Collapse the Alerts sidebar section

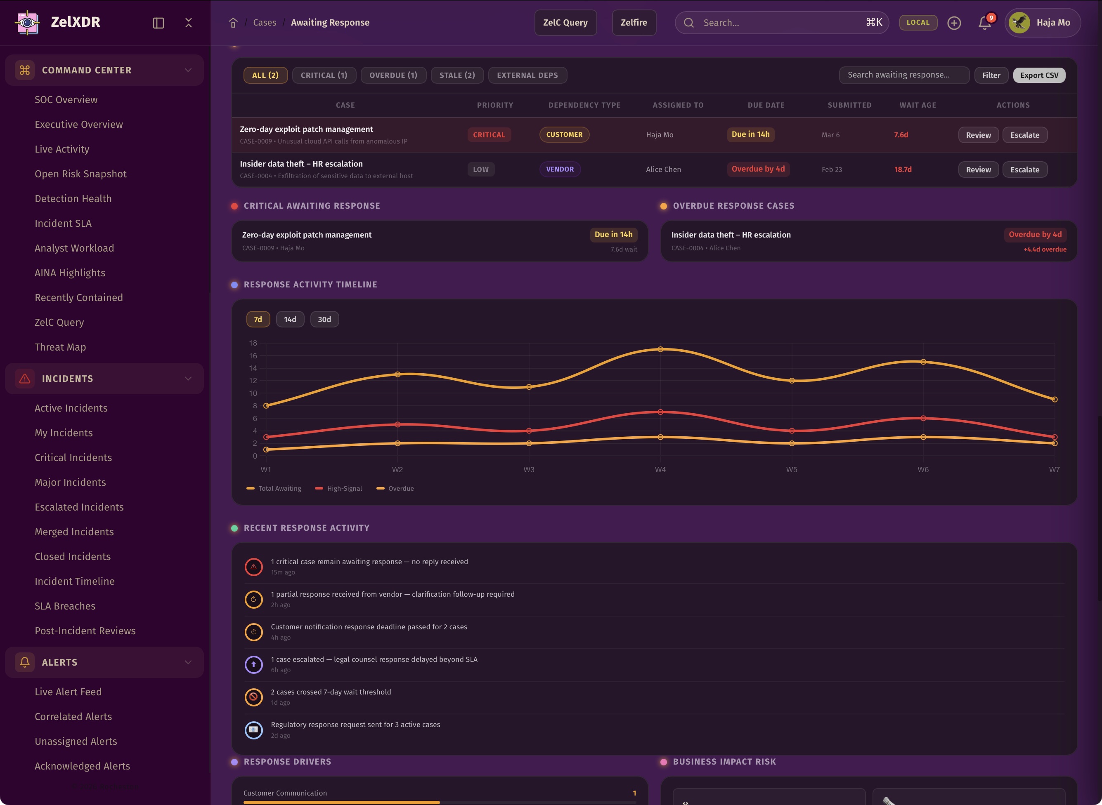188,662
